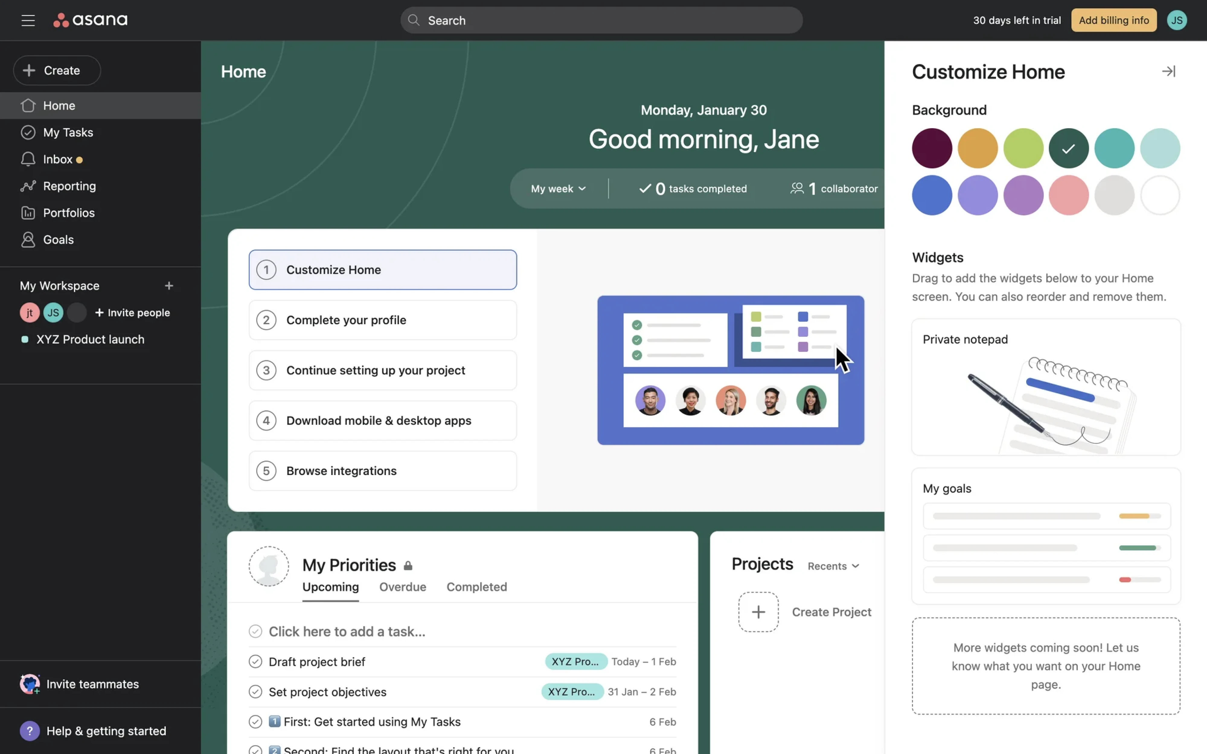1207x754 pixels.
Task: Click the dashed plus Create Project icon
Action: pos(758,612)
